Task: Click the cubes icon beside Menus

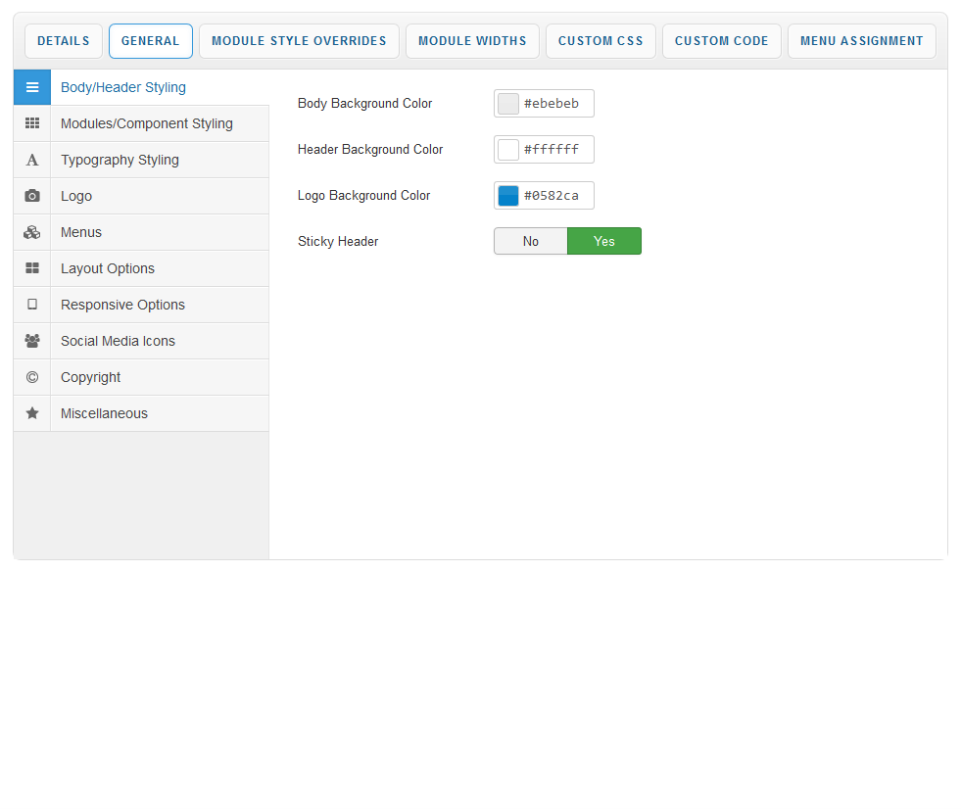Action: click(x=32, y=232)
